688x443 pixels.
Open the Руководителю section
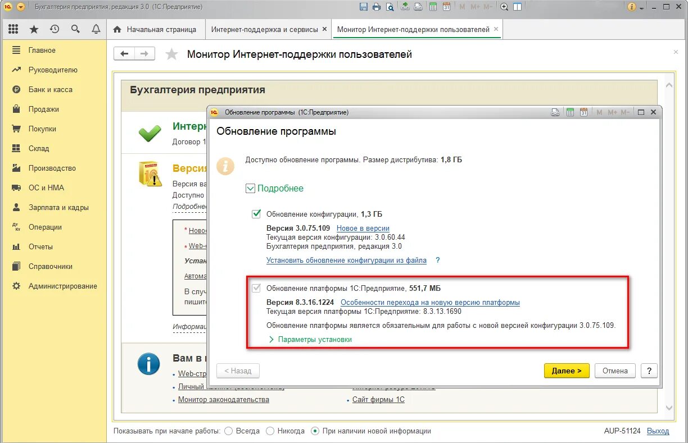tap(53, 70)
